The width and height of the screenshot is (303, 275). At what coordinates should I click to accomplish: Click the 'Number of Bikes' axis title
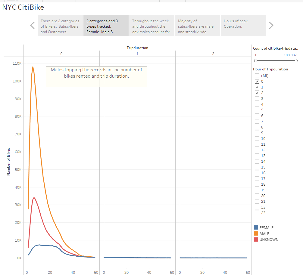pos(8,162)
